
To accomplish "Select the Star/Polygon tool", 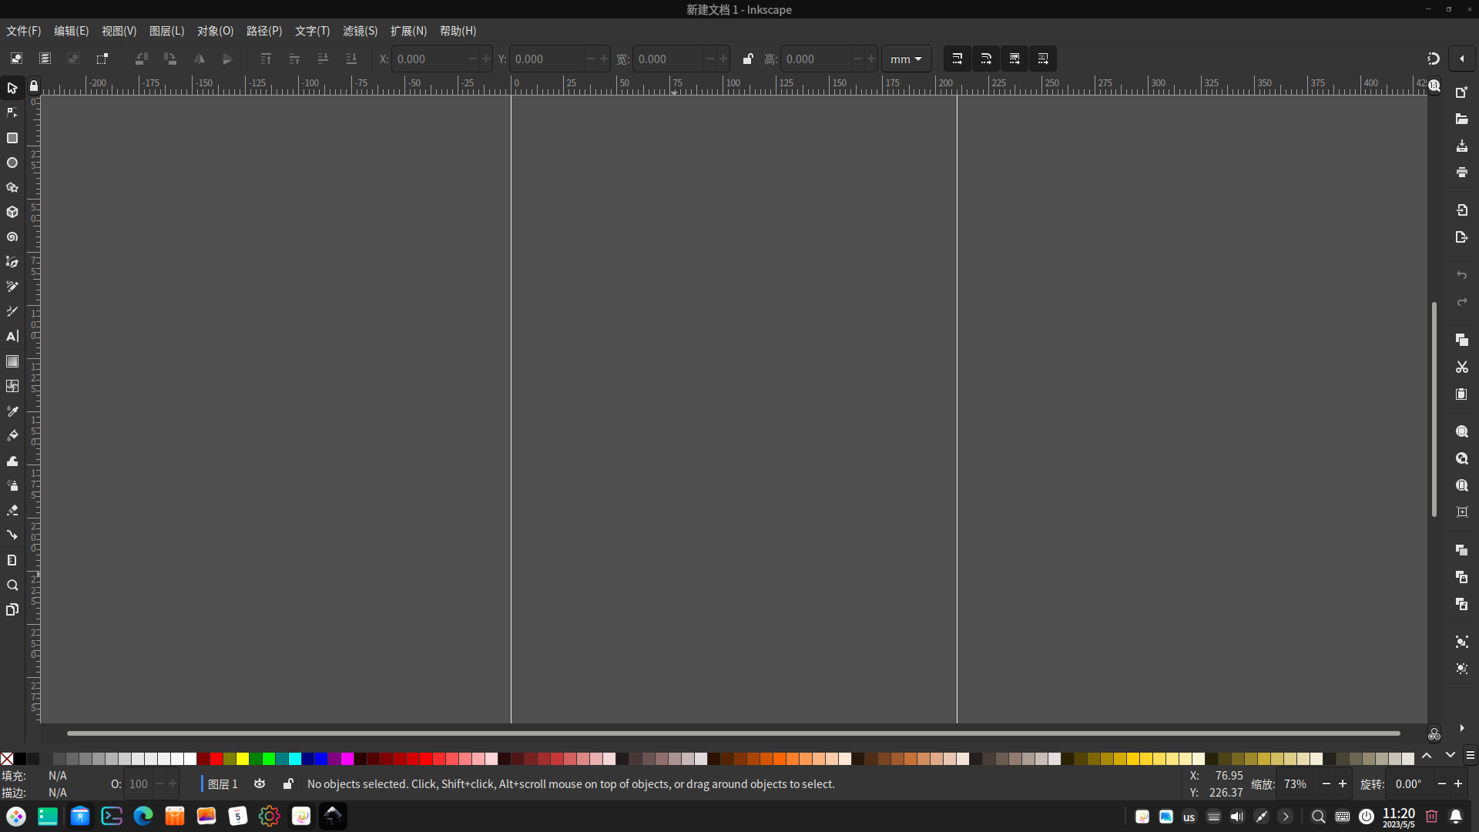I will click(x=12, y=188).
